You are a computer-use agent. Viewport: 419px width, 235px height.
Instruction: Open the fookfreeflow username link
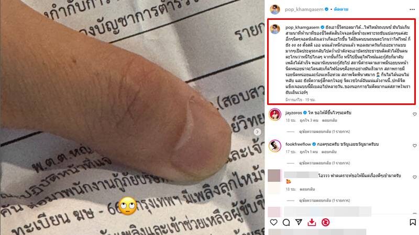coord(298,144)
